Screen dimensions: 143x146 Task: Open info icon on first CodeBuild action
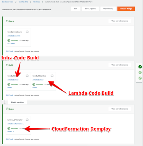(27, 76)
